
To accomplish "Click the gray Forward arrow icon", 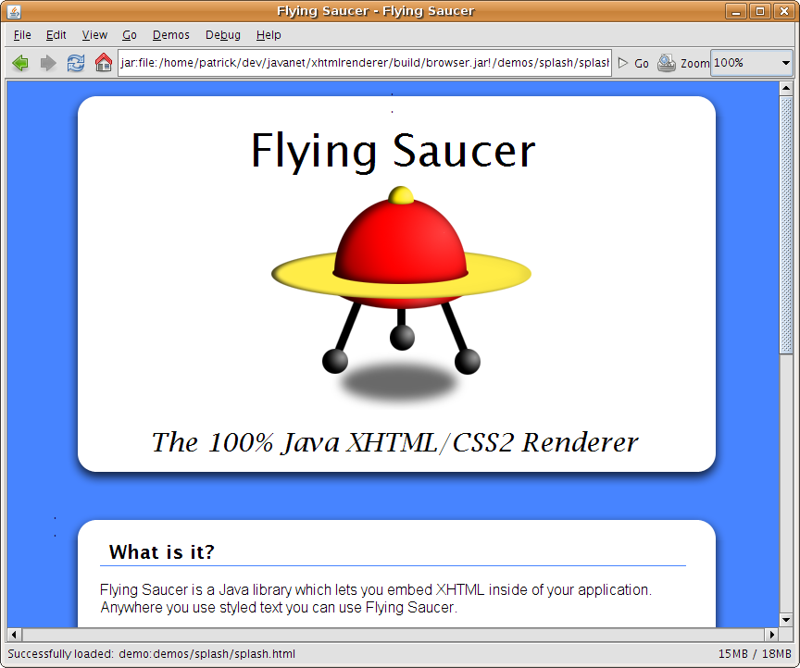I will 48,63.
